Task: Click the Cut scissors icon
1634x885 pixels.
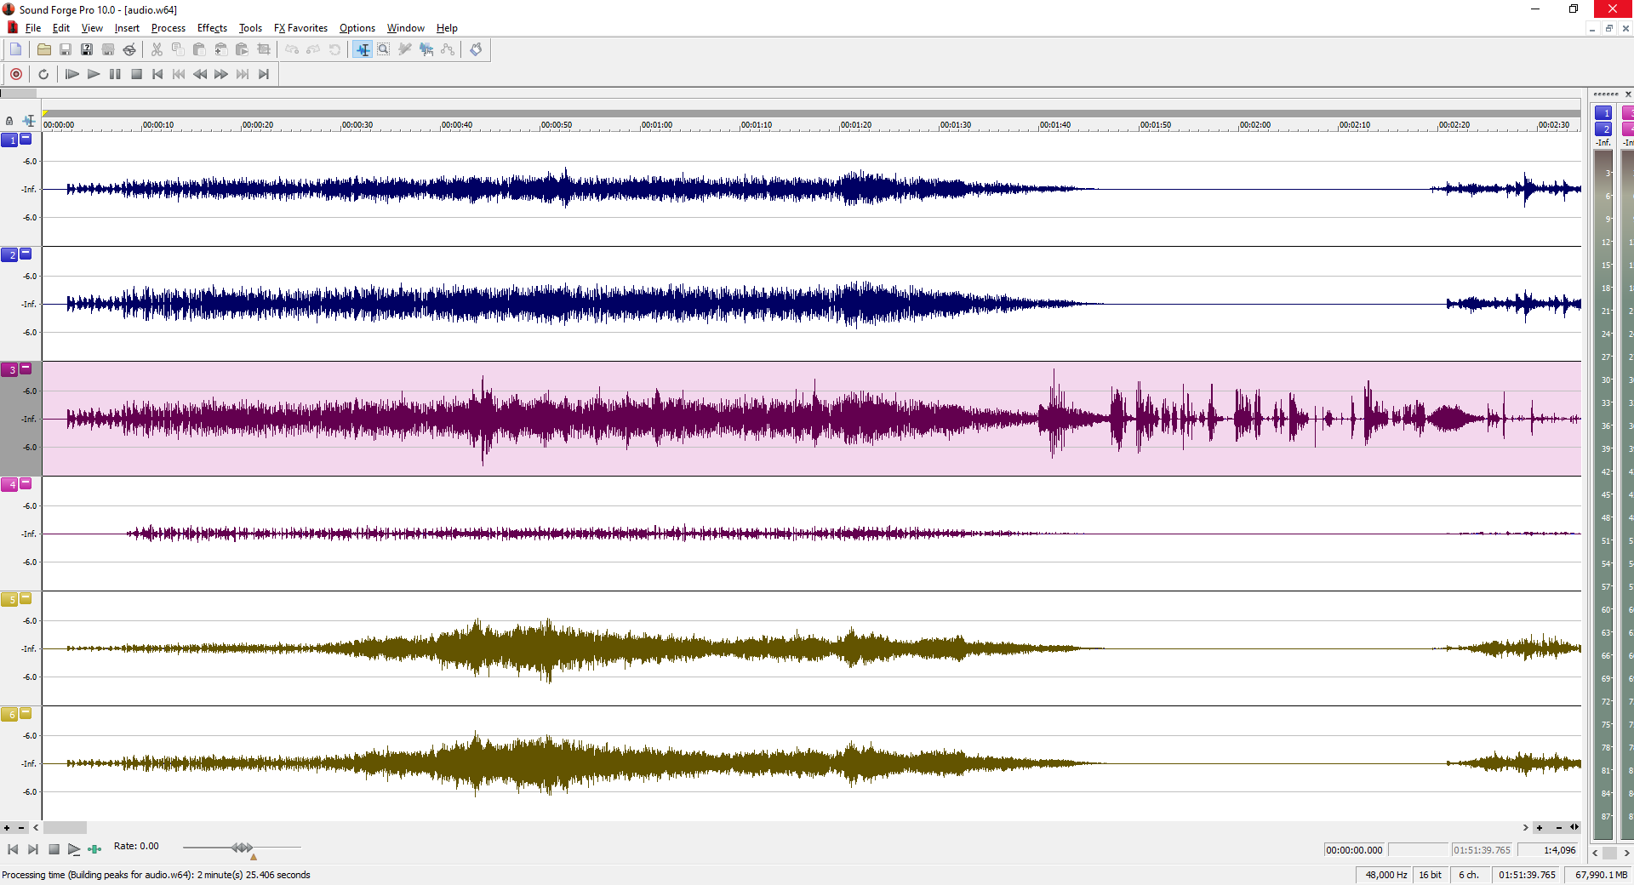Action: (157, 49)
